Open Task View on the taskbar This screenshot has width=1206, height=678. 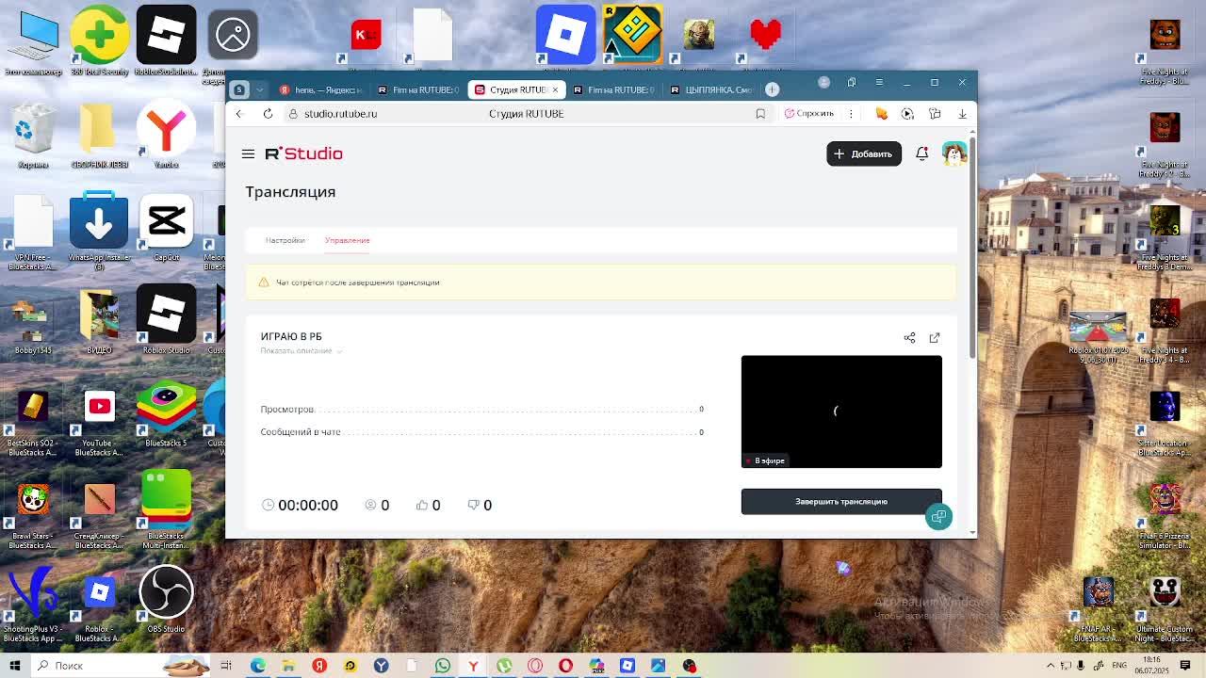pos(226,666)
